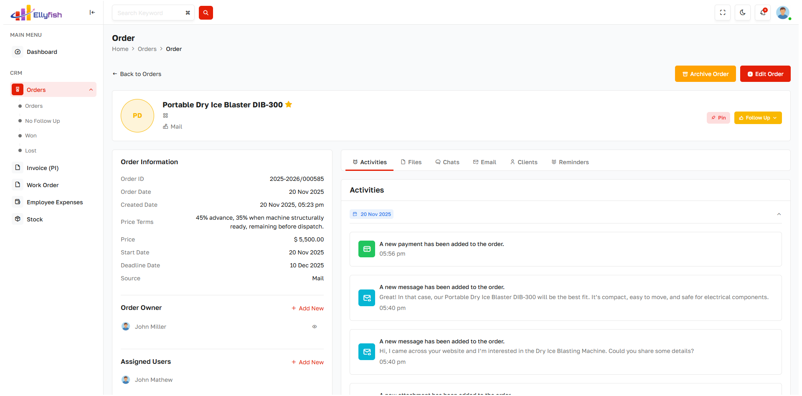Switch to the Files tab
Viewport: 802px width, 396px height.
coord(411,162)
